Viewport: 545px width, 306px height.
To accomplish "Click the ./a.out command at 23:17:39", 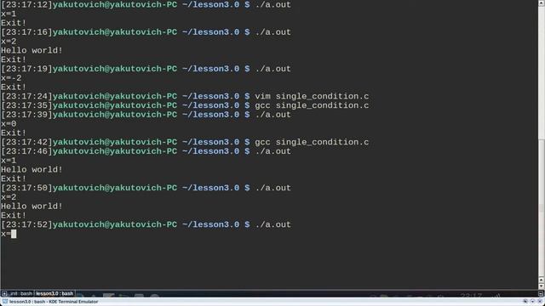I will point(272,115).
